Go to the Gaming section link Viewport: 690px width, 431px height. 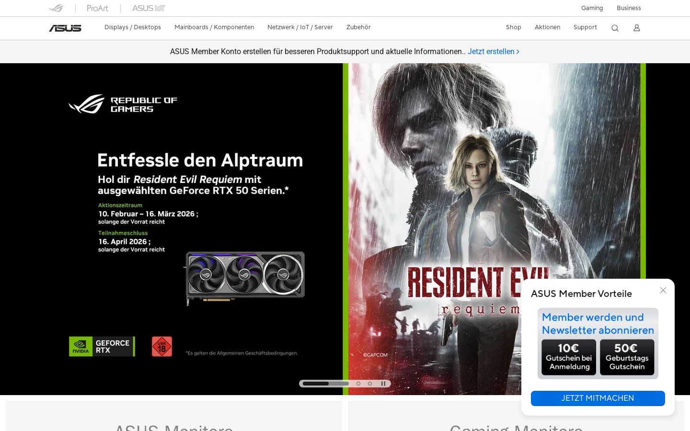(592, 8)
